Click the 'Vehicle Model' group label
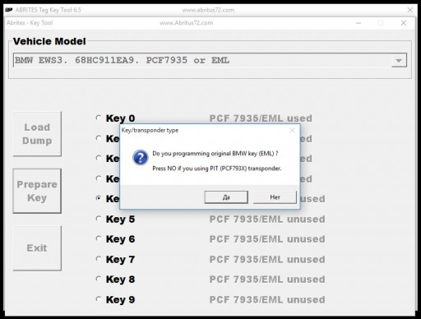Viewport: 421px width, 319px height. [49, 41]
